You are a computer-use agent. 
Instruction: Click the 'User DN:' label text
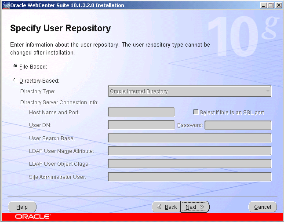coord(40,125)
